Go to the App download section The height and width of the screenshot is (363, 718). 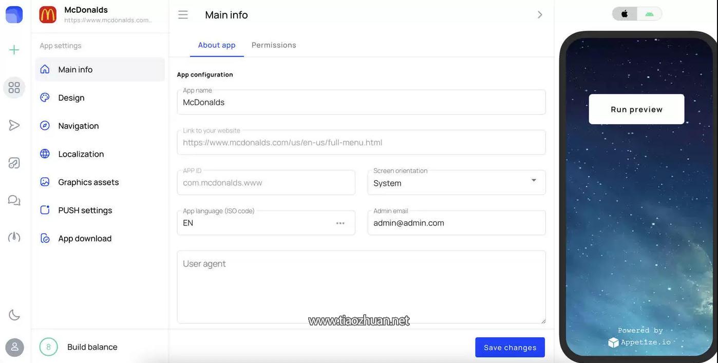[85, 238]
